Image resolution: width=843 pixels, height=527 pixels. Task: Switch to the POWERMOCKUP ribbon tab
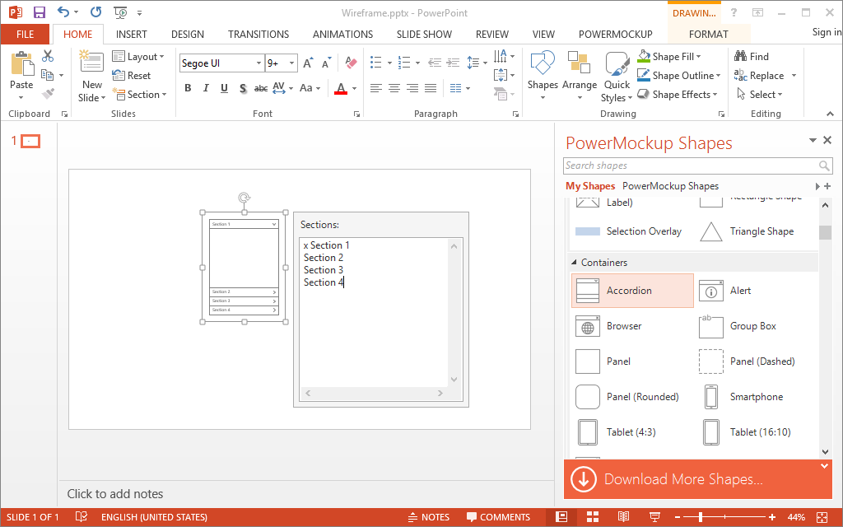[x=615, y=35]
